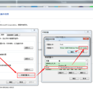Click the 变量 column header
Viewport: 93px width, 93px height.
(x=52, y=61)
